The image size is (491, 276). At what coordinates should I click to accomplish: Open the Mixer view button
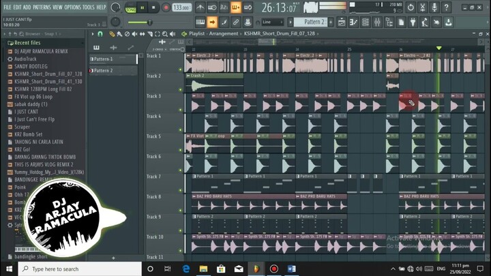pyautogui.click(x=377, y=22)
